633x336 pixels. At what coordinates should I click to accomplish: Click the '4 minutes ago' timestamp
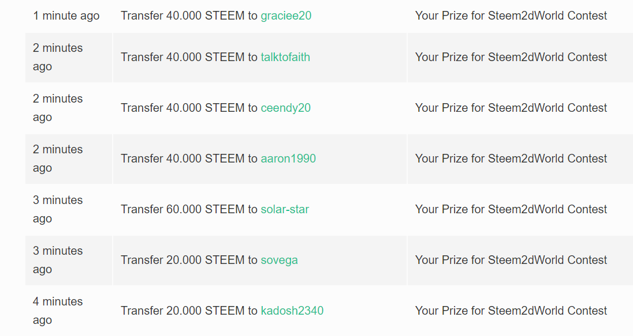tap(58, 311)
